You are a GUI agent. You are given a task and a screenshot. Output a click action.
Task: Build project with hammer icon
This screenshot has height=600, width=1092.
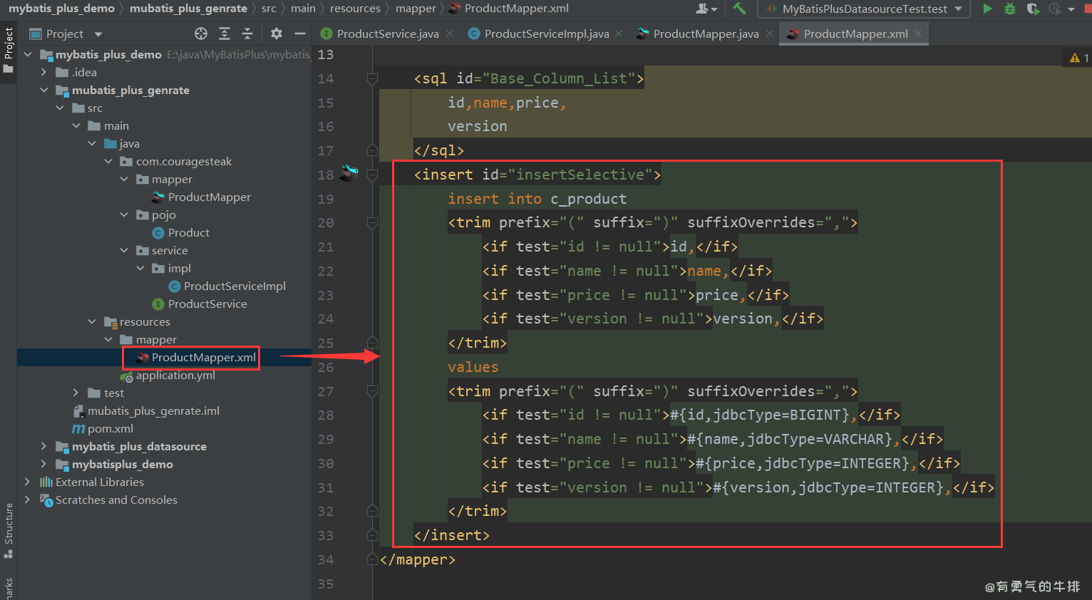coord(739,9)
